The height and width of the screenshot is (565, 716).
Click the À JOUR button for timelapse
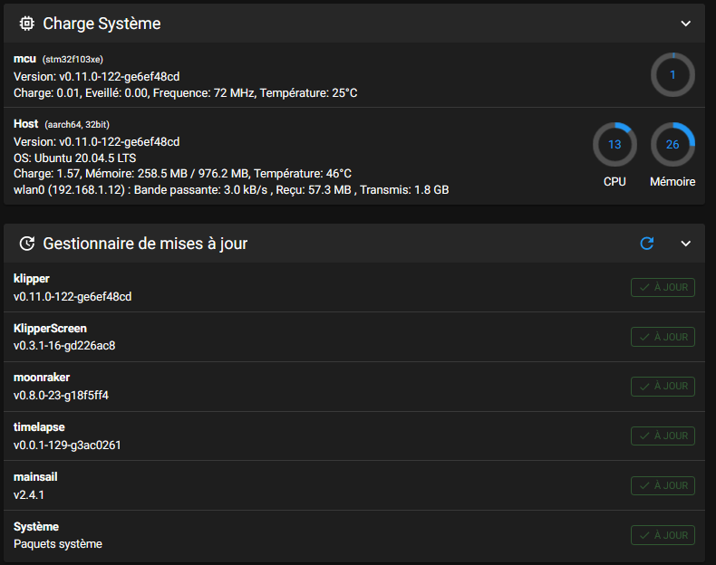coord(663,436)
